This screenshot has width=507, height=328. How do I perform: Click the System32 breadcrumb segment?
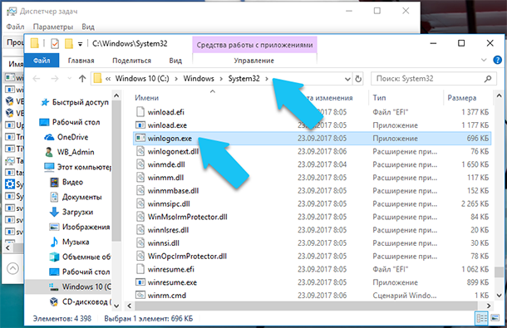tap(244, 79)
